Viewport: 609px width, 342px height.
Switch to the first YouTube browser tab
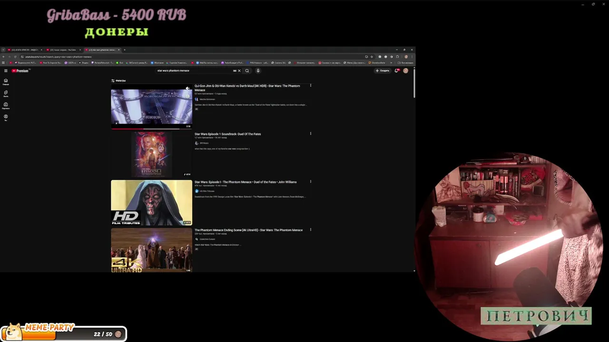tap(24, 50)
